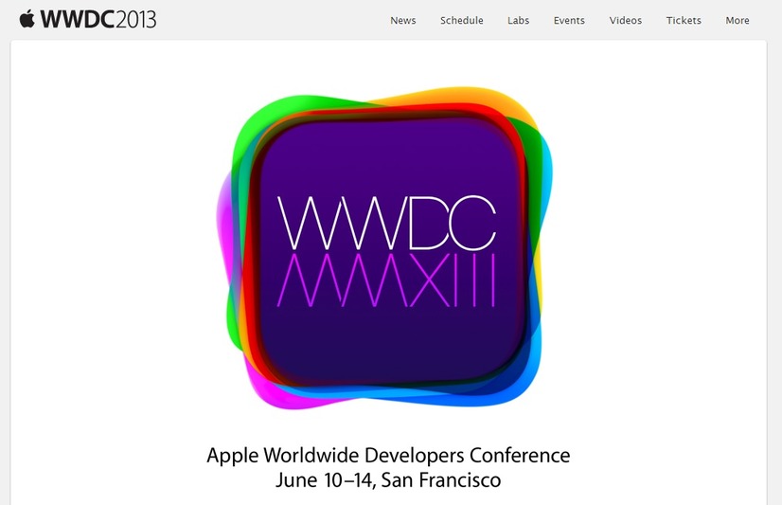Click the Apple logo in the header
The width and height of the screenshot is (782, 505).
point(27,19)
